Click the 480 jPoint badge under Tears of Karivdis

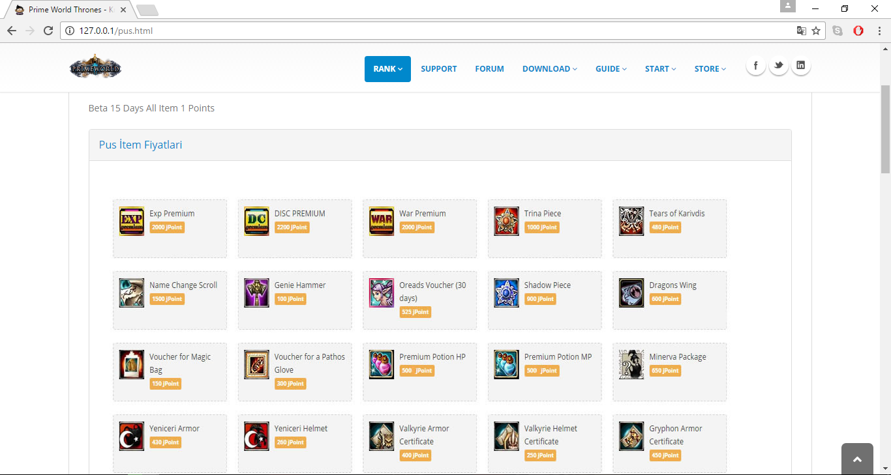coord(665,227)
